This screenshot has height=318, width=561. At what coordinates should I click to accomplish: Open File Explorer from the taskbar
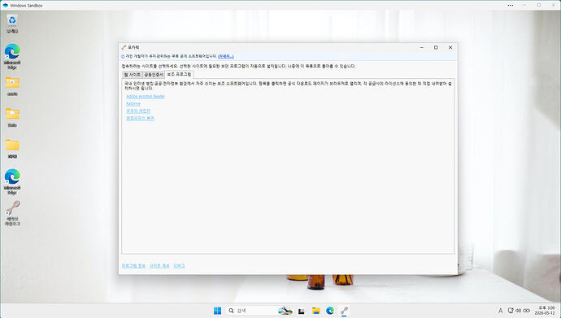(315, 311)
